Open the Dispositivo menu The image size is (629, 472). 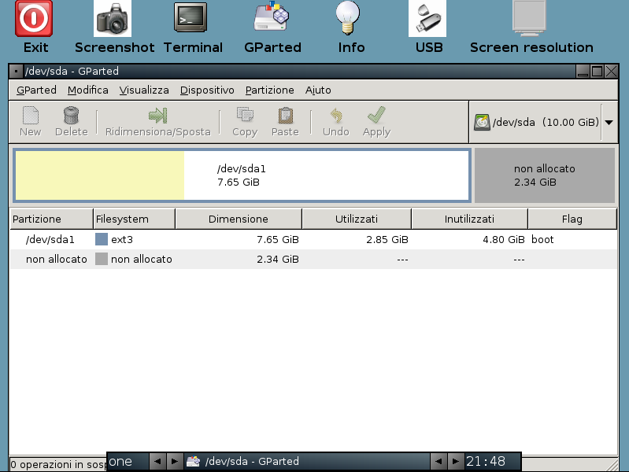[x=207, y=90]
